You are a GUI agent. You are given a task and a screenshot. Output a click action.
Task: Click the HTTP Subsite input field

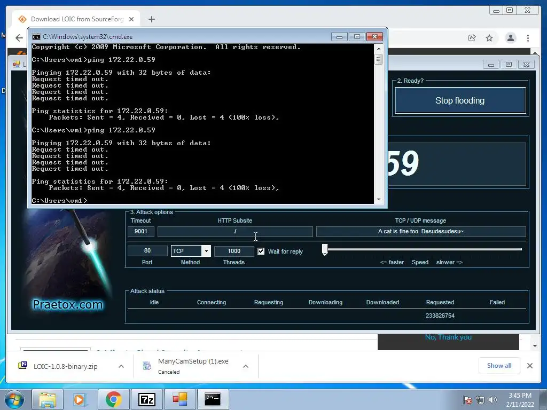coord(235,232)
